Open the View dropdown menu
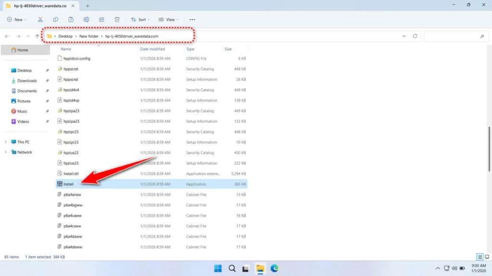Viewport: 492px width, 276px height. [169, 20]
